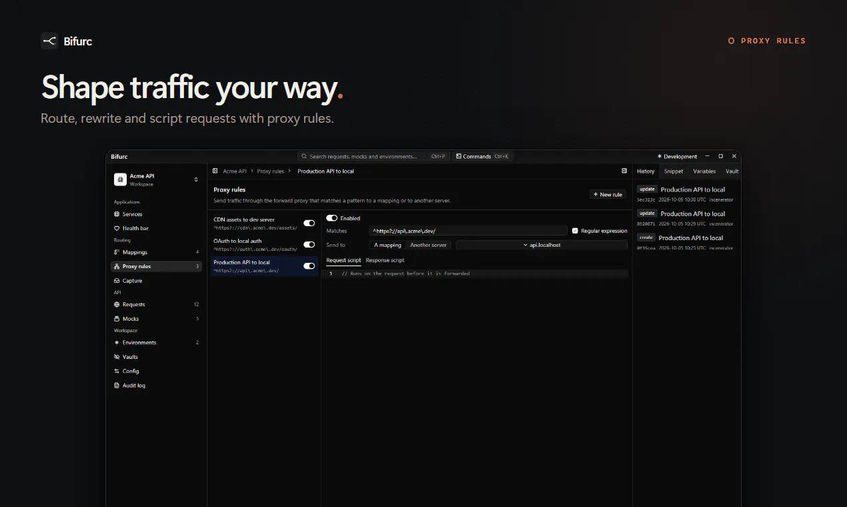Viewport: 847px width, 507px height.
Task: Click into the Matches pattern field
Action: point(468,231)
